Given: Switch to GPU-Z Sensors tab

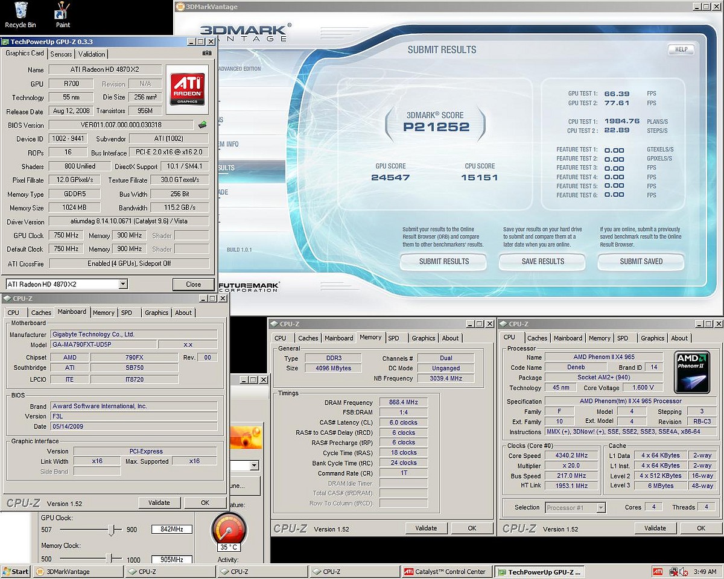Looking at the screenshot, I should click(x=61, y=54).
